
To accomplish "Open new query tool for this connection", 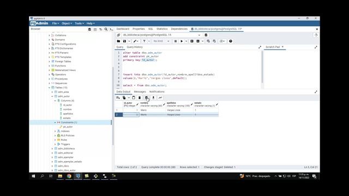I will point(206,35).
